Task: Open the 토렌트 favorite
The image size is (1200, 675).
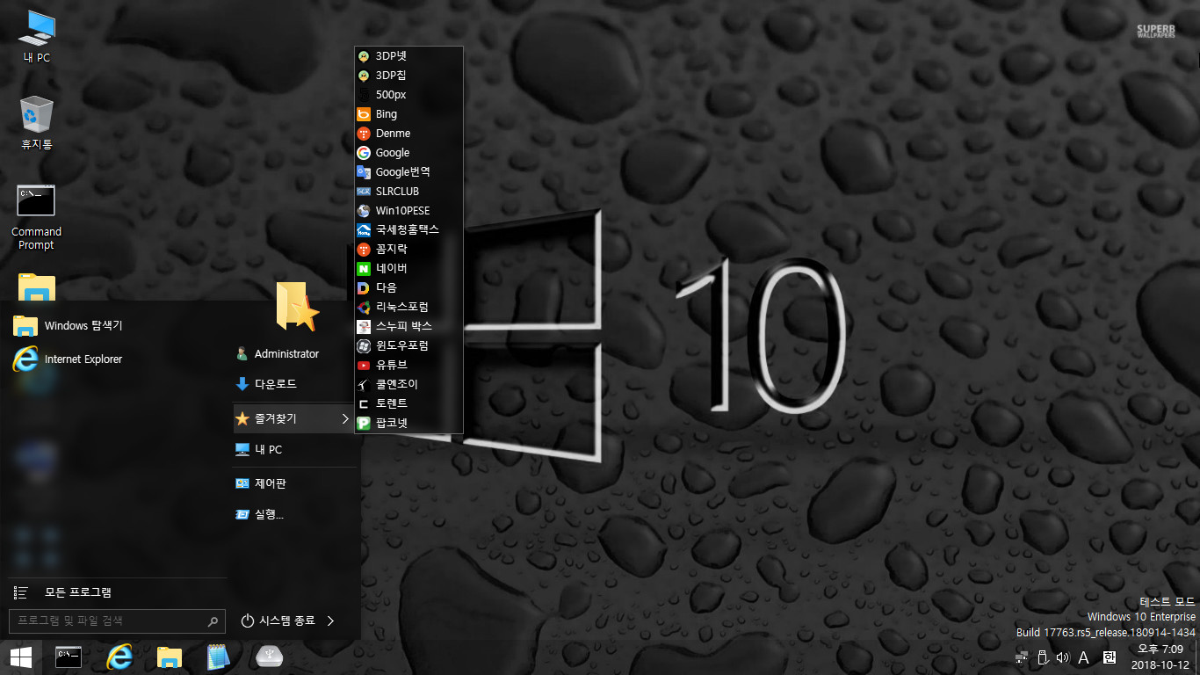Action: (x=408, y=404)
